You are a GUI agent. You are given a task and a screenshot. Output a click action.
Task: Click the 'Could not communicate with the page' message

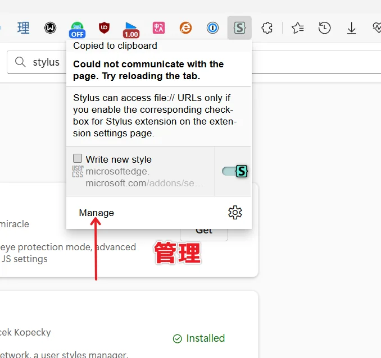point(148,70)
